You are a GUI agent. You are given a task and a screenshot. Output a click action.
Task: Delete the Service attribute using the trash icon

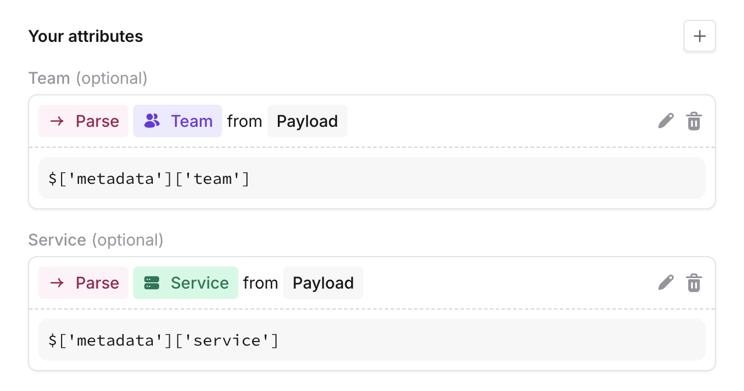click(694, 283)
